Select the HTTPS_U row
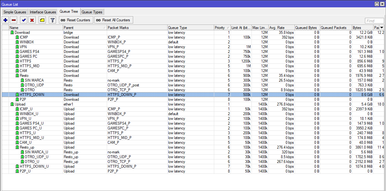 (x=193, y=133)
